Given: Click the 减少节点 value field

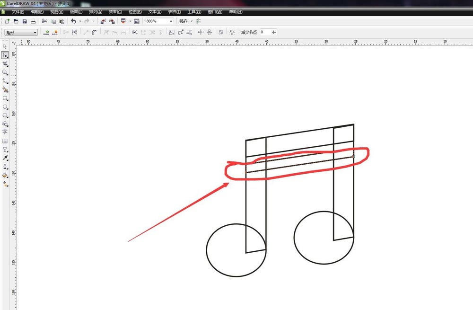Looking at the screenshot, I should coord(265,32).
